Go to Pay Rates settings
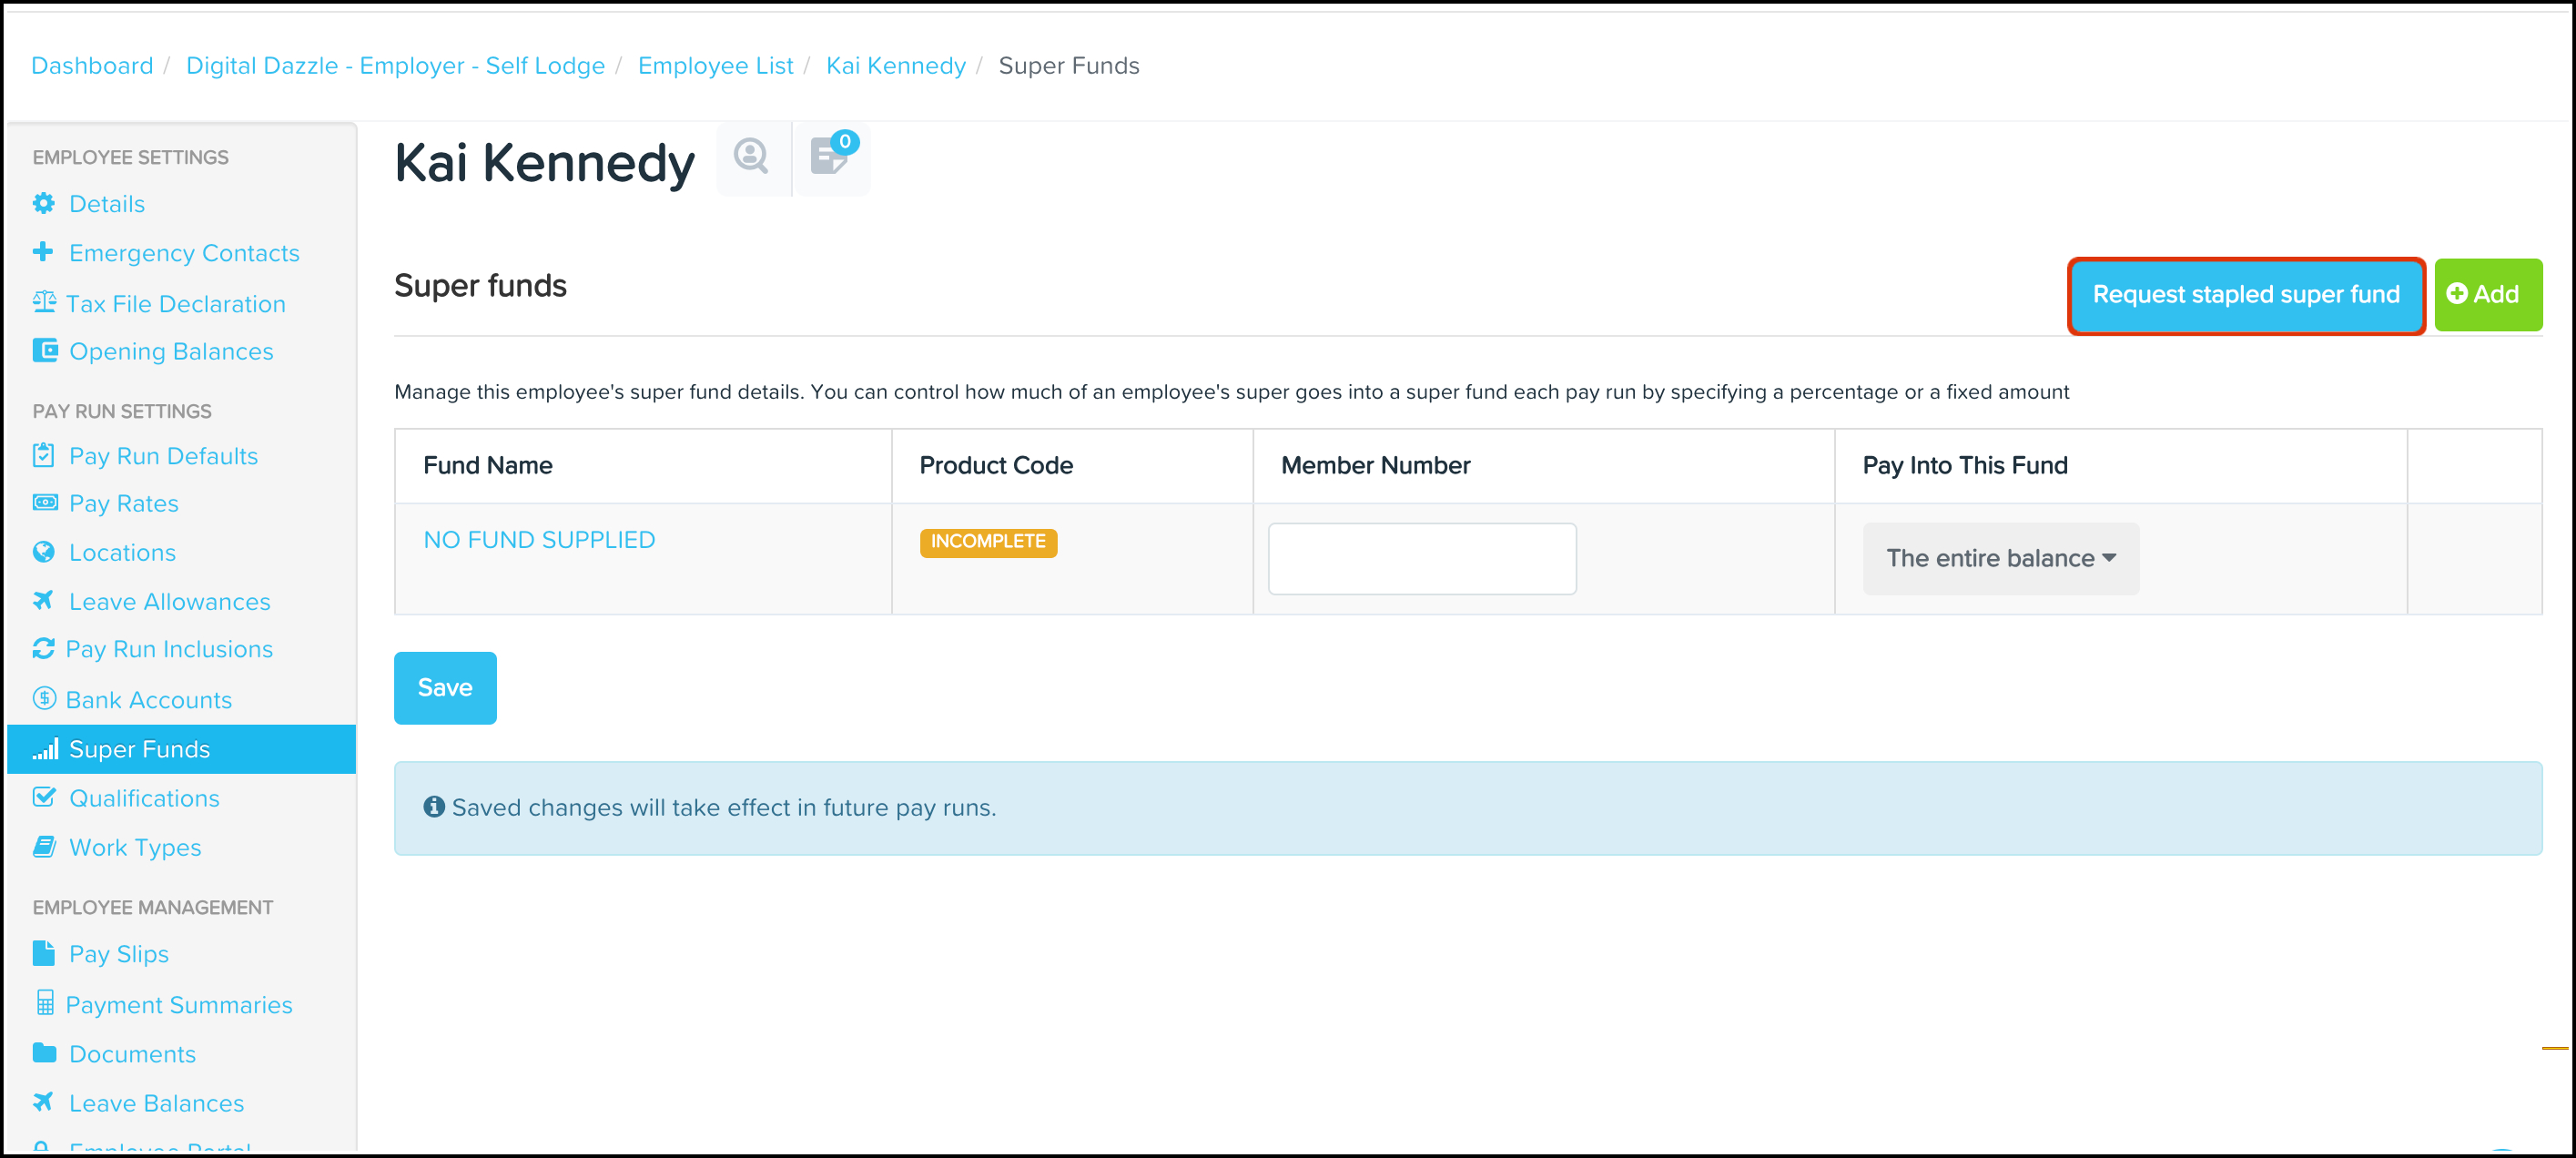The image size is (2576, 1158). [123, 503]
